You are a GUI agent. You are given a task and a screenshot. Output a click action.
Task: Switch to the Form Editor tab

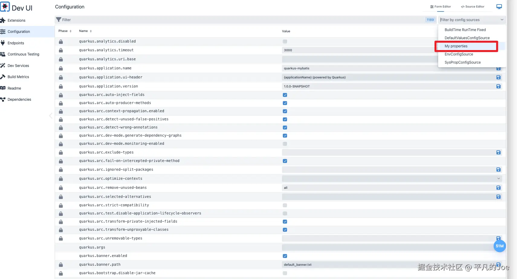click(x=441, y=7)
